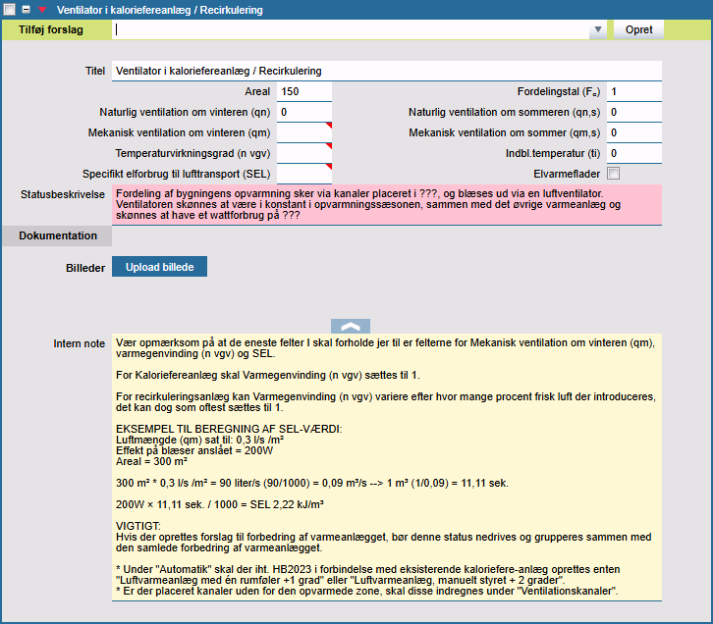Click the Tilføj forslag label tab
This screenshot has width=713, height=624.
[x=51, y=29]
